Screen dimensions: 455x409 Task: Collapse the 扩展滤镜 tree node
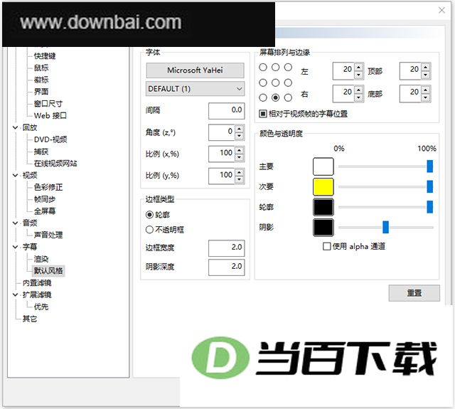click(16, 294)
